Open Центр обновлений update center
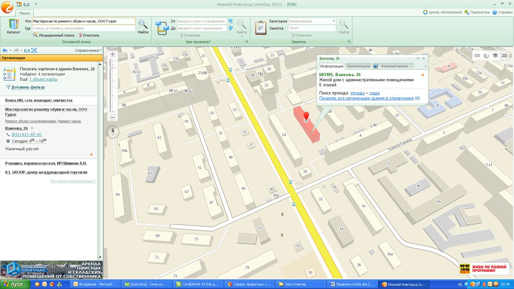 [x=442, y=12]
